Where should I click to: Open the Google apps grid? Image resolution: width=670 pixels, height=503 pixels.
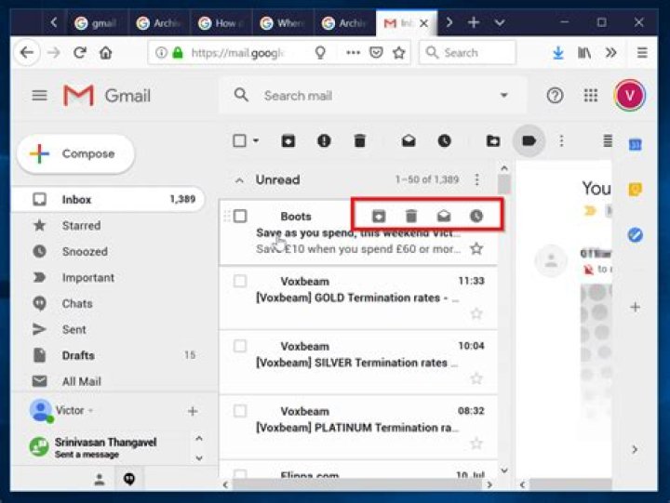pyautogui.click(x=590, y=95)
